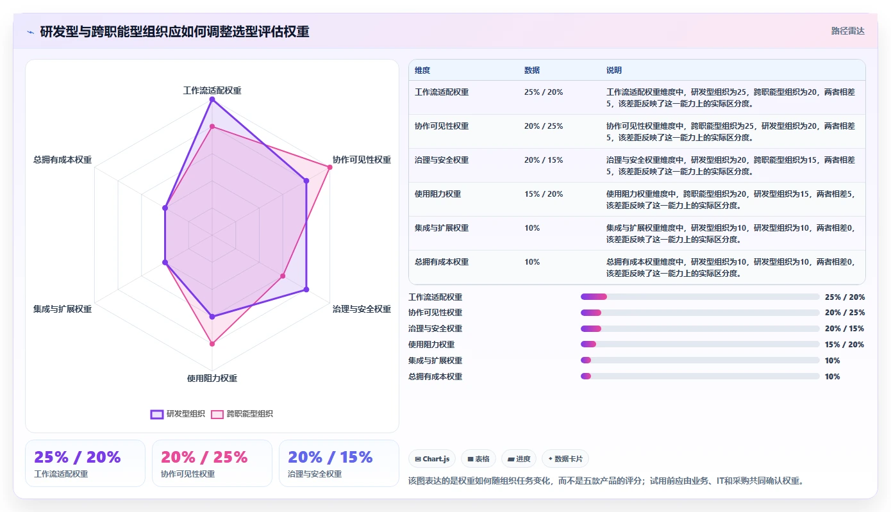Screen dimensions: 891x512
Task: Select table row name 协作可见性权重
Action: click(442, 126)
